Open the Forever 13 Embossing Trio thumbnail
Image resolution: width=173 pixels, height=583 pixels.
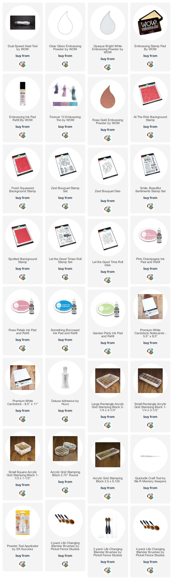pyautogui.click(x=65, y=94)
